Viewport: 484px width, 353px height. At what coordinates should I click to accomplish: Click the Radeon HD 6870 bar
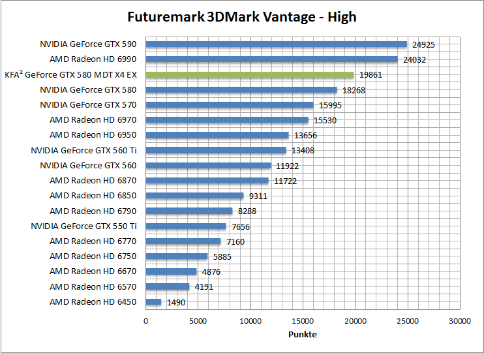coord(207,180)
